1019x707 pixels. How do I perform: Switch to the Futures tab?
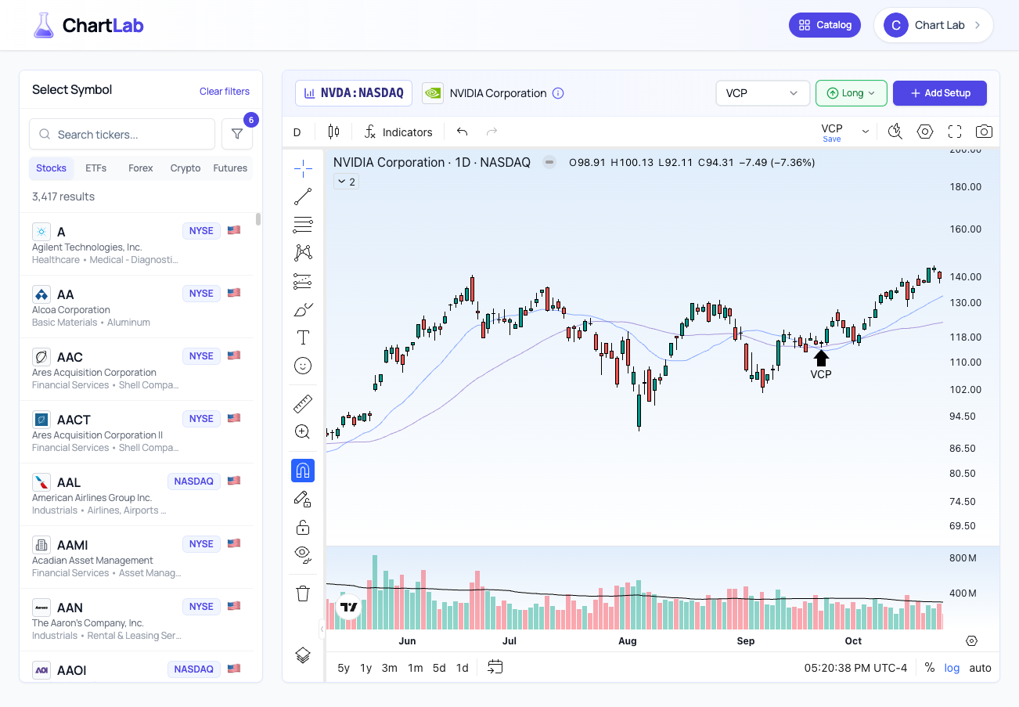coord(230,168)
